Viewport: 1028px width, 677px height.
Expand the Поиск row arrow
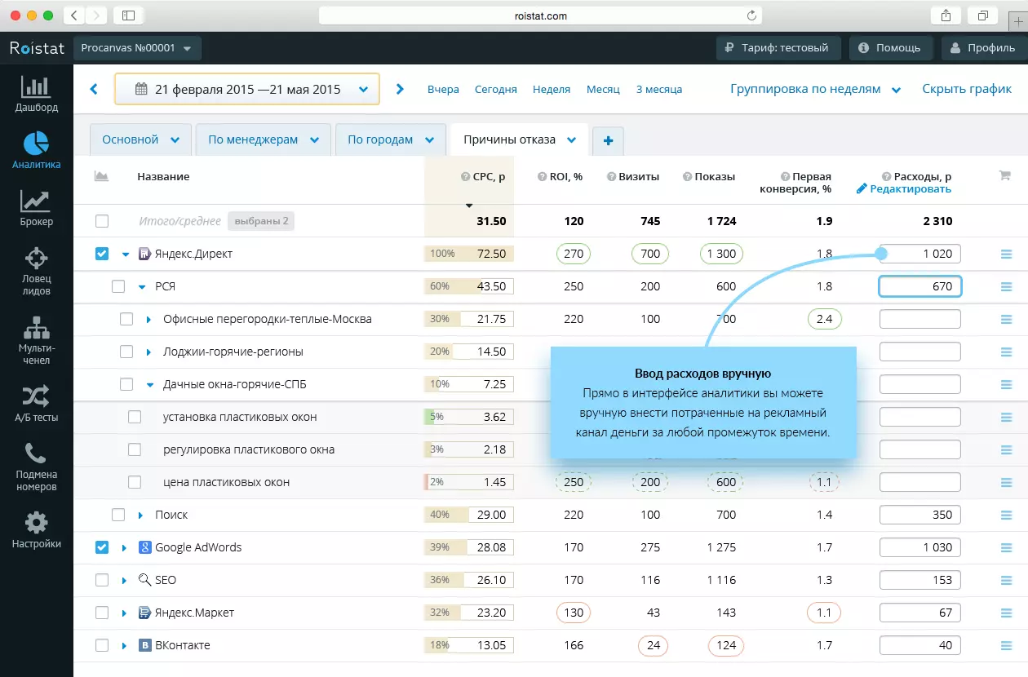pos(140,515)
